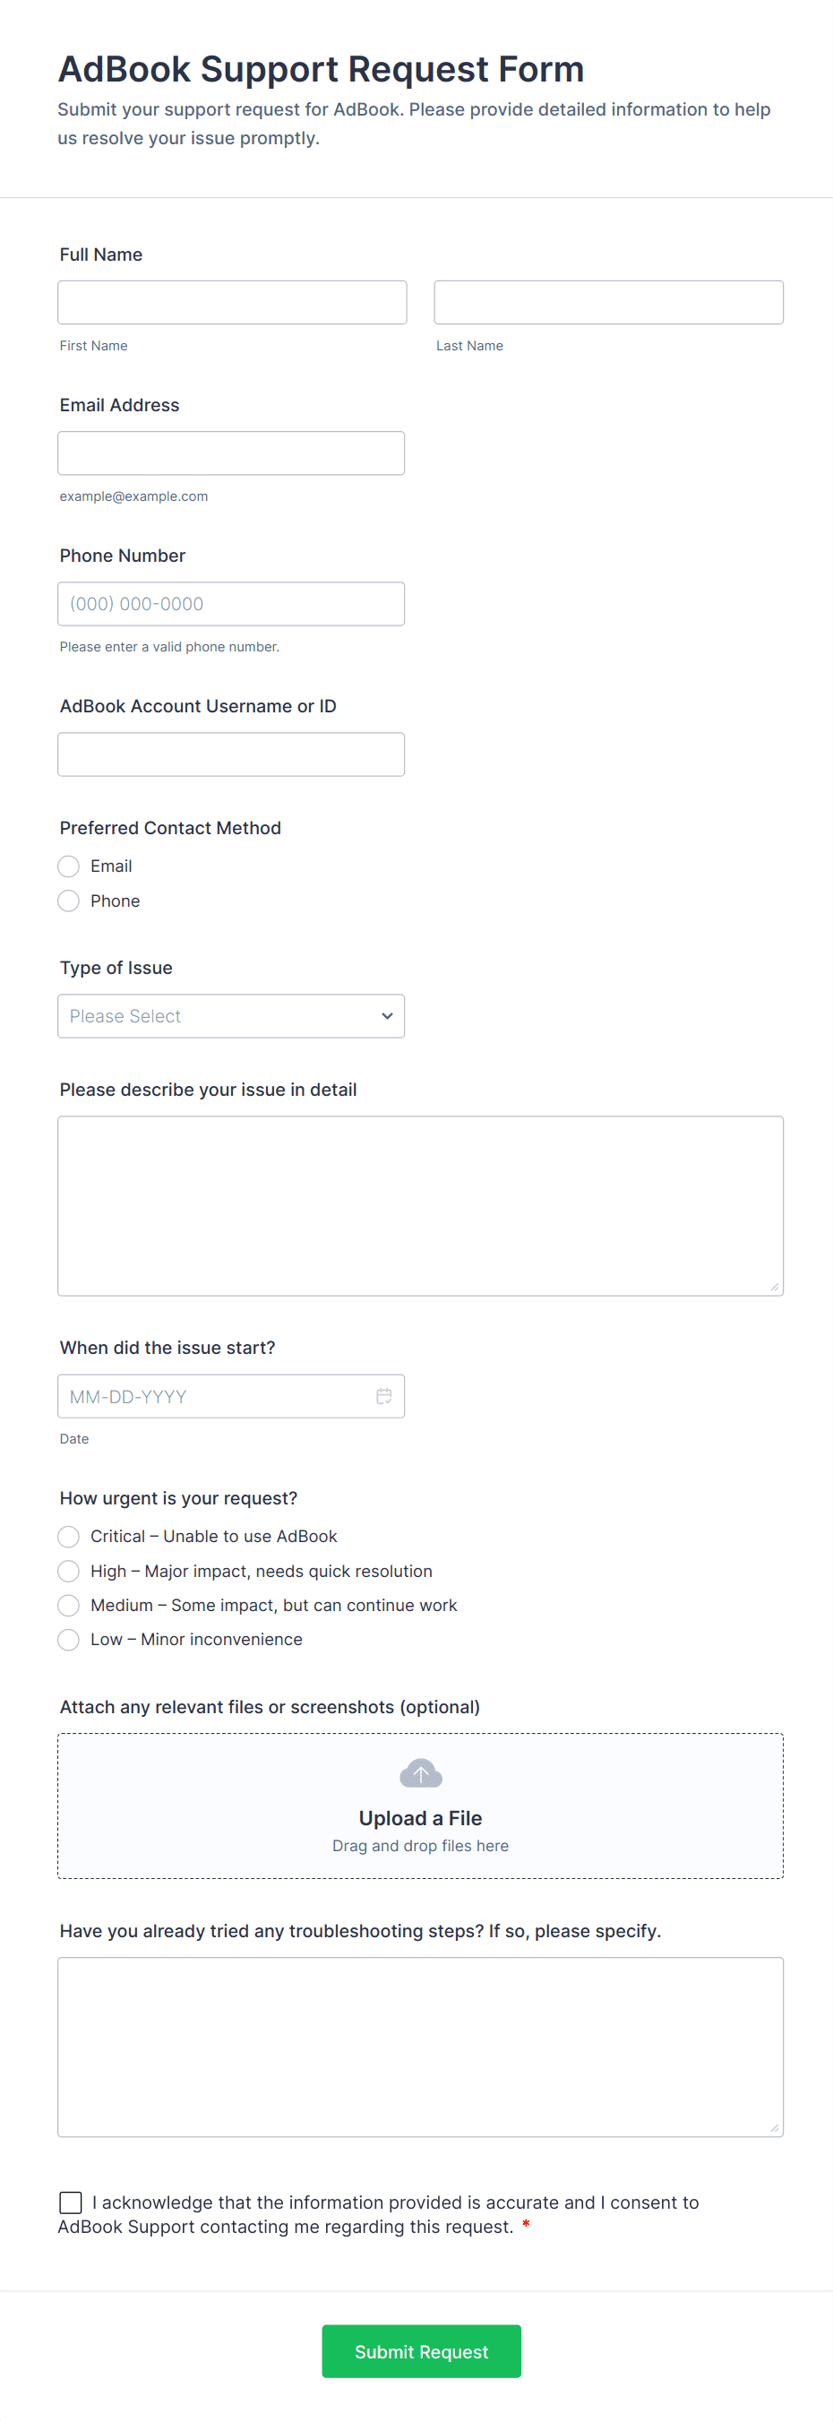Click the issue description text area
Image resolution: width=833 pixels, height=2422 pixels.
pos(420,1205)
